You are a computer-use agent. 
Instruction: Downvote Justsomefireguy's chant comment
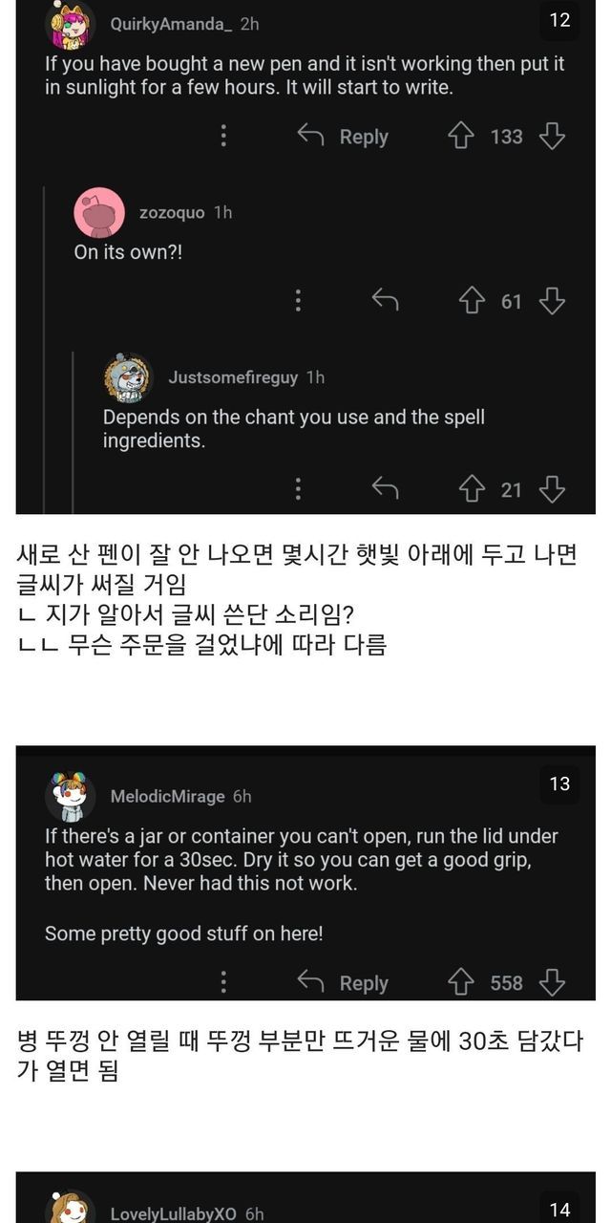(552, 490)
